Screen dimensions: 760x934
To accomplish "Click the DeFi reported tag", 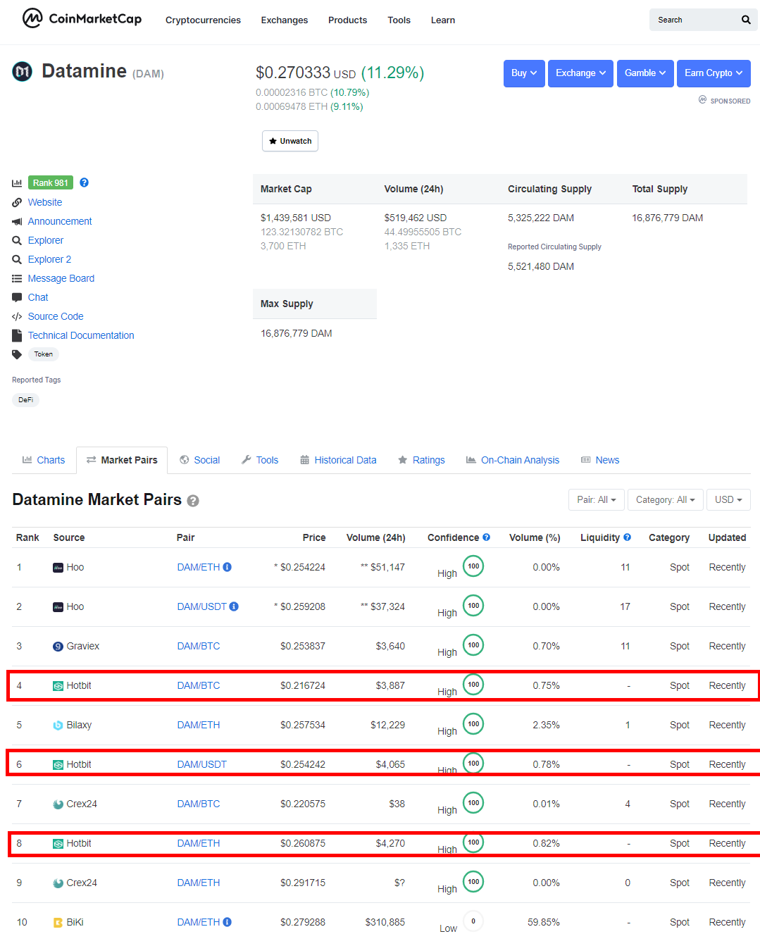I will (25, 400).
